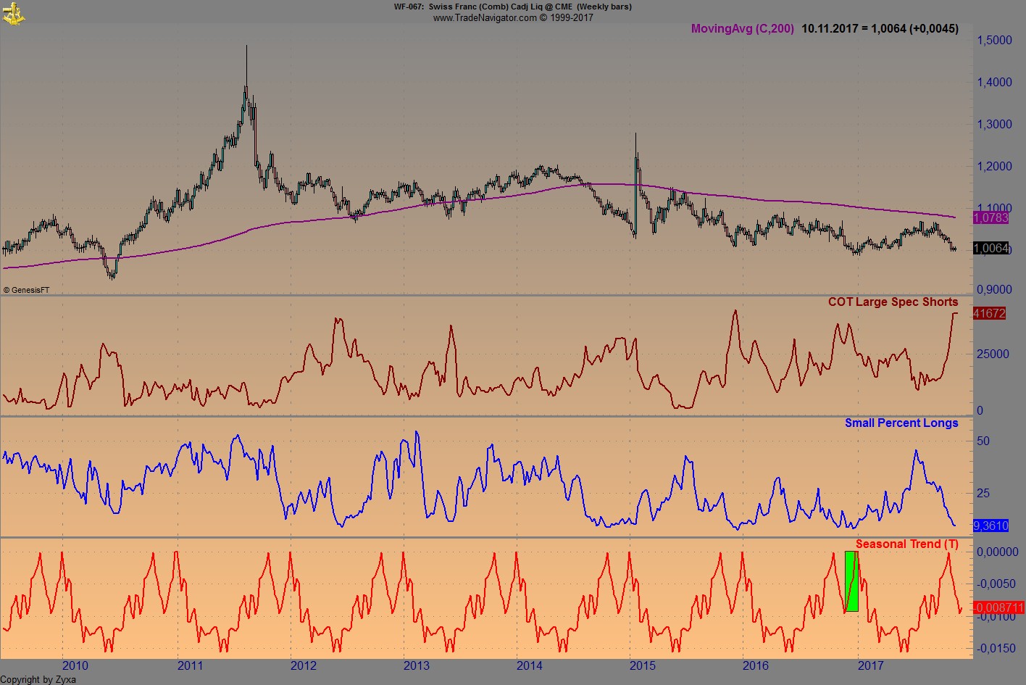
Task: Click the "10.11.2017 = 1,0064 (+0,0045)" readout
Action: [880, 29]
